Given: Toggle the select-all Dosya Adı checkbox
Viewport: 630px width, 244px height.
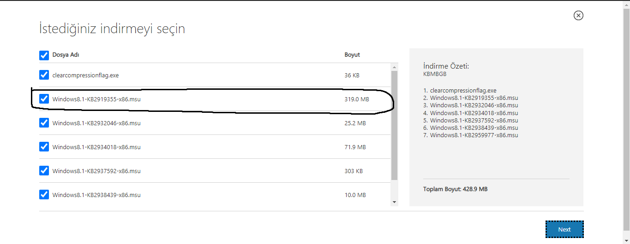Looking at the screenshot, I should (44, 55).
